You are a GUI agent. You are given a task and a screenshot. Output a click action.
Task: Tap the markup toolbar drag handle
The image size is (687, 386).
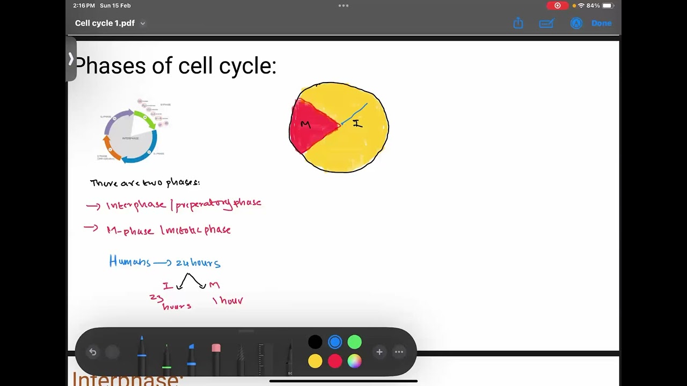tap(246, 331)
